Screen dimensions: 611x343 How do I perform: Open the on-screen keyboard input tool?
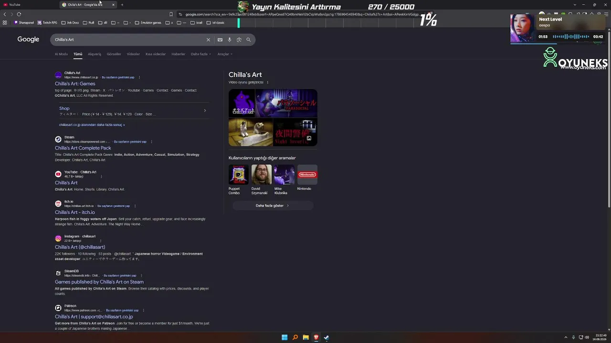click(x=220, y=40)
